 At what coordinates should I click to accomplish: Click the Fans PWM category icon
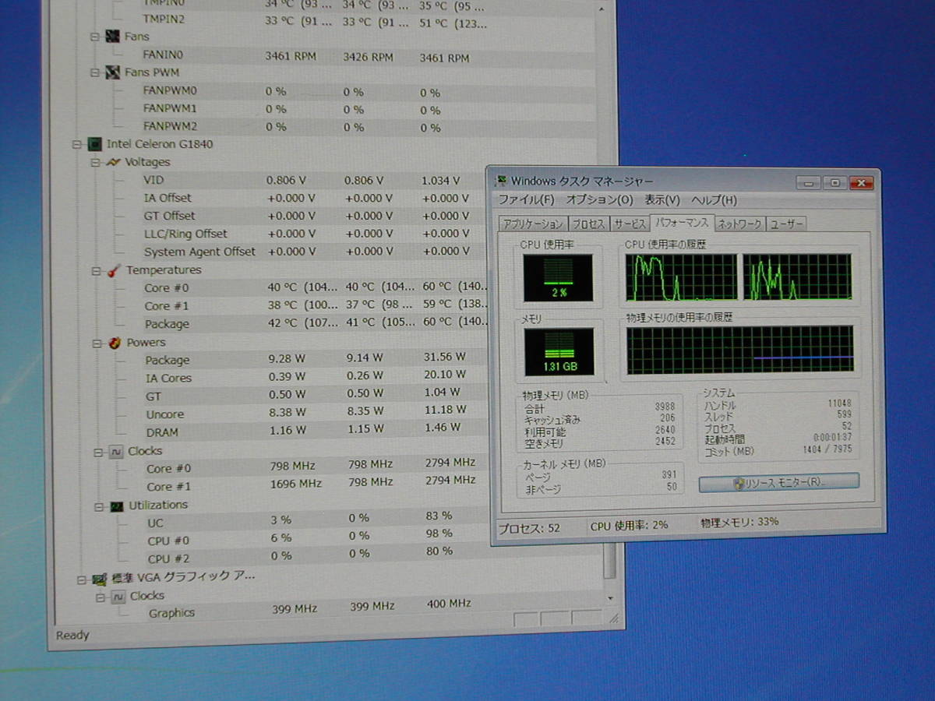[x=112, y=72]
